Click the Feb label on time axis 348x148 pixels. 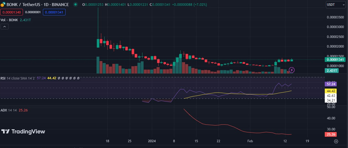click(x=250, y=141)
